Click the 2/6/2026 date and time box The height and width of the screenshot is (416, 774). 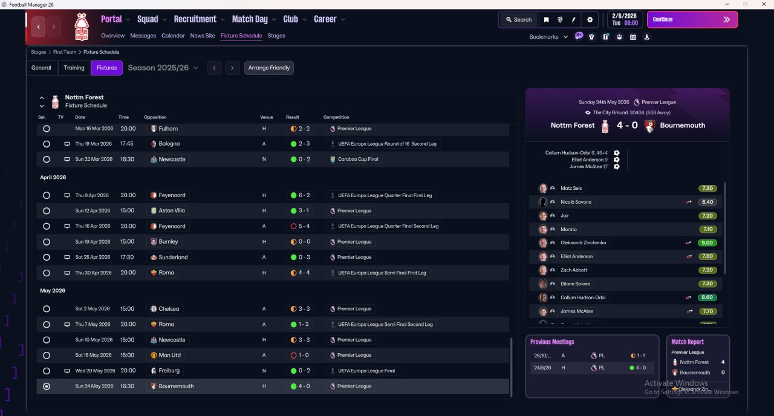click(625, 19)
